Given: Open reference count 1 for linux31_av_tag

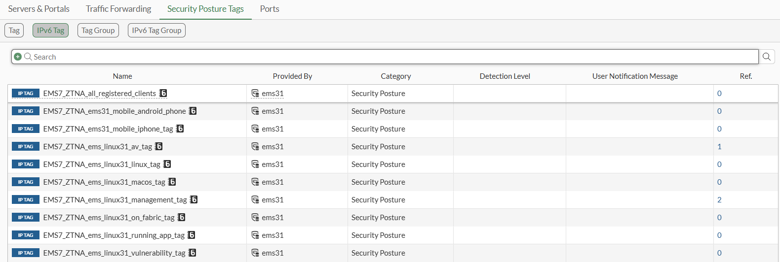Looking at the screenshot, I should tap(719, 146).
